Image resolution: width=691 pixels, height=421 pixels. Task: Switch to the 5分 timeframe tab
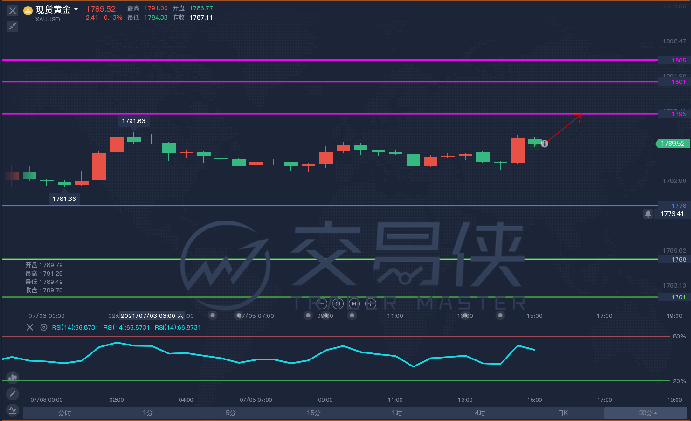231,413
